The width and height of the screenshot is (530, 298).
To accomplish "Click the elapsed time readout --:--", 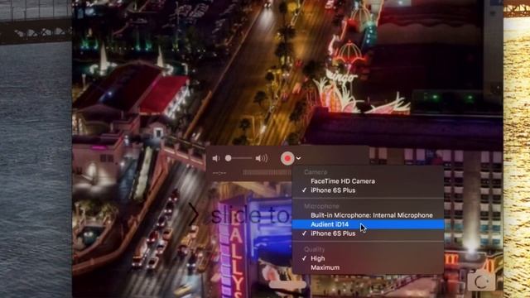I will click(x=219, y=173).
